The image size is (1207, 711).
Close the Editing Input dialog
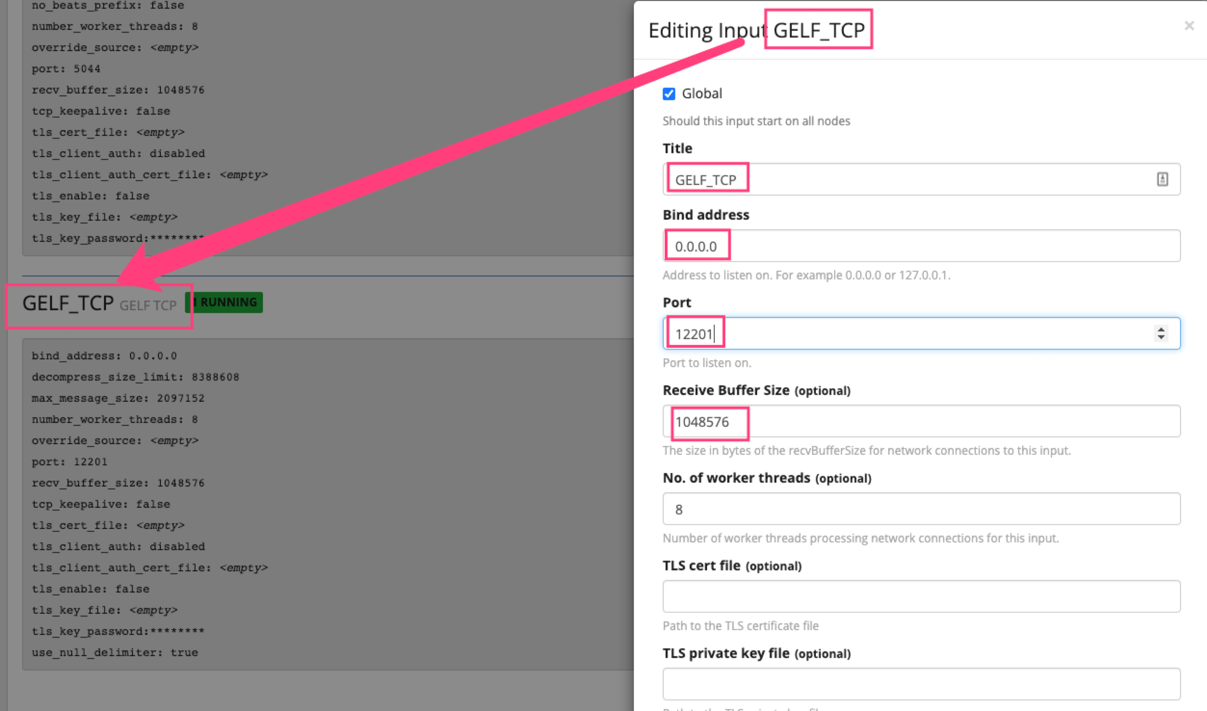click(x=1189, y=26)
